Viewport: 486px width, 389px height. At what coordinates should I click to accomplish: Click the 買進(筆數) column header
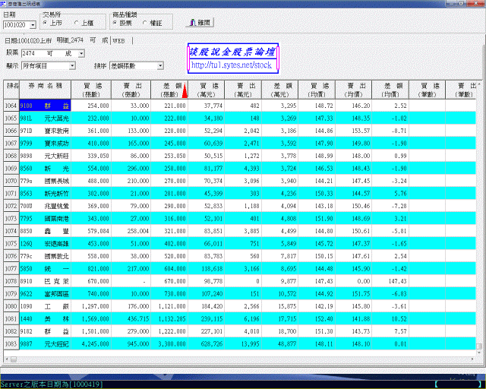pyautogui.click(x=428, y=90)
